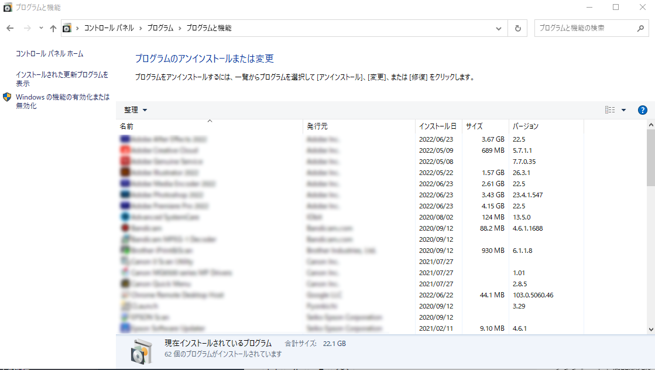Select the row with size "9.10 MB"
655x370 pixels.
pos(350,328)
